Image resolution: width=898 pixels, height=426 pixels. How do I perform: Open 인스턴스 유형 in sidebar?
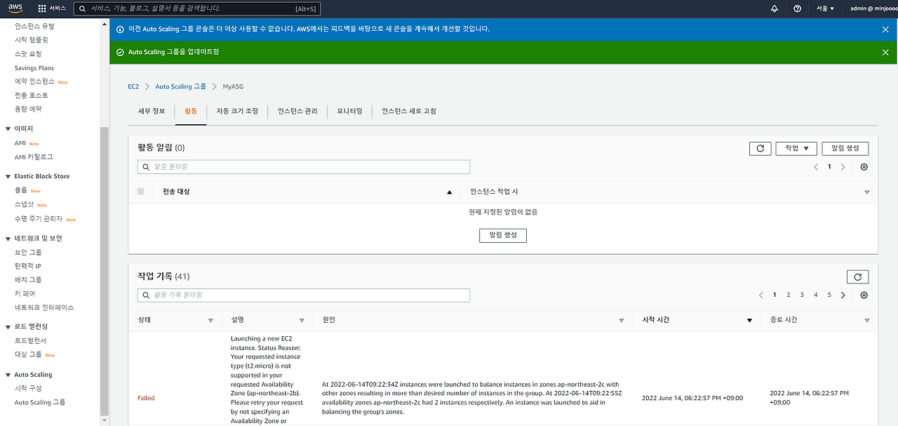point(34,26)
